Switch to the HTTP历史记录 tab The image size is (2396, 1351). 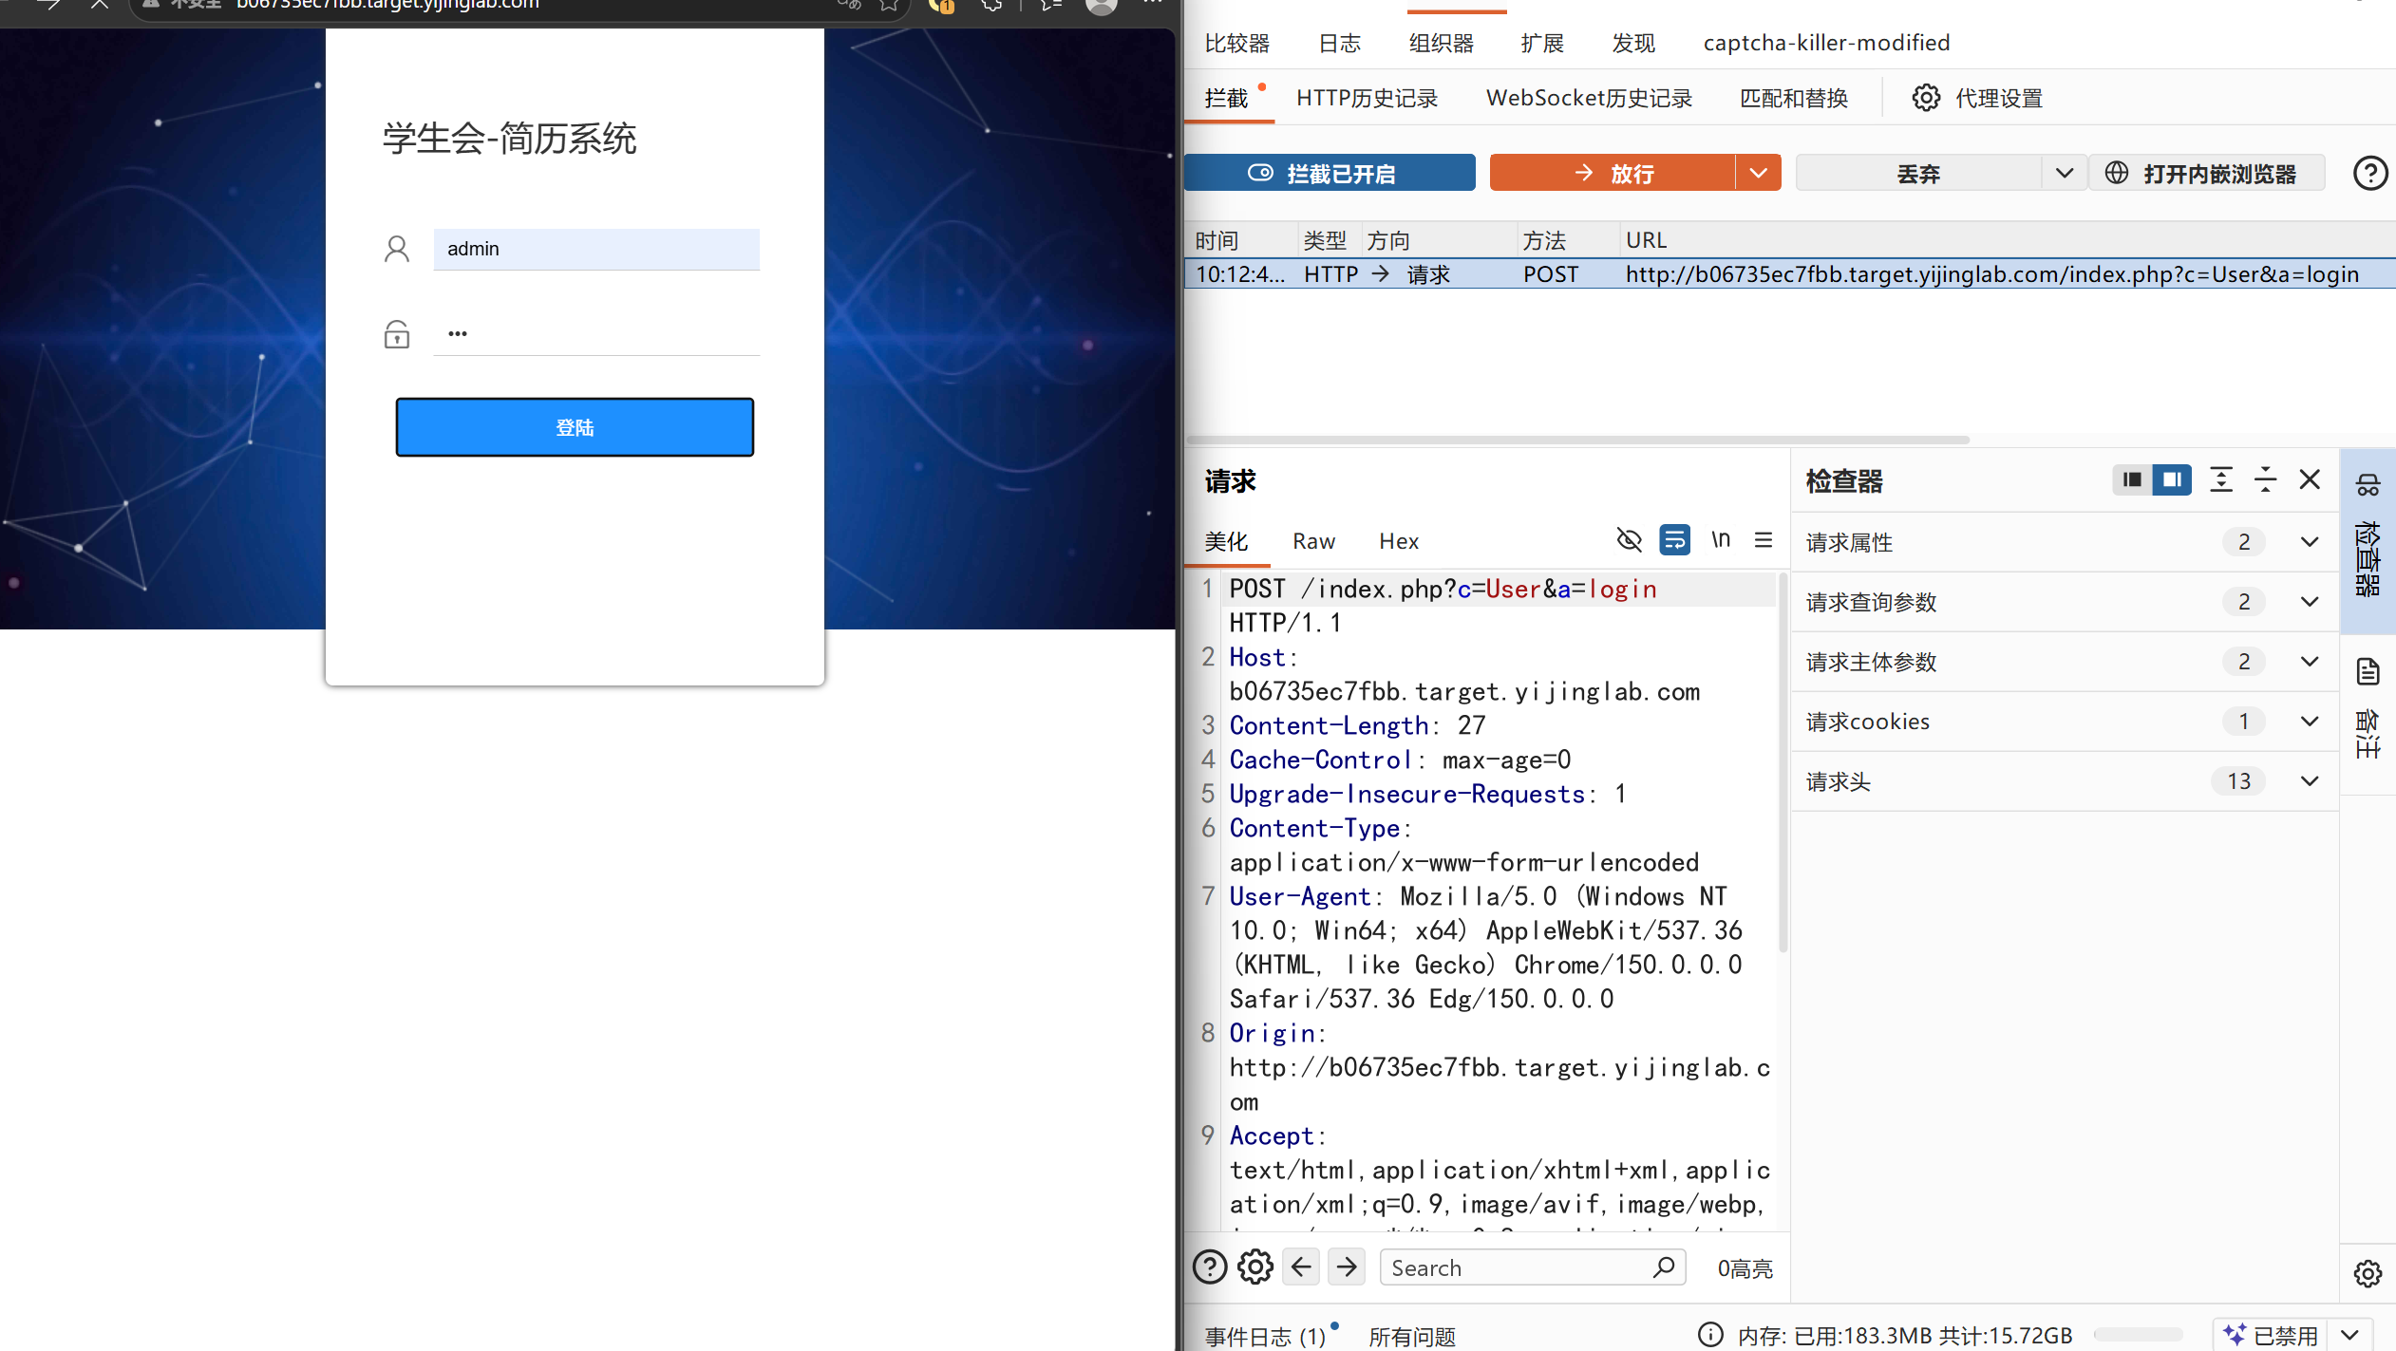coord(1367,98)
